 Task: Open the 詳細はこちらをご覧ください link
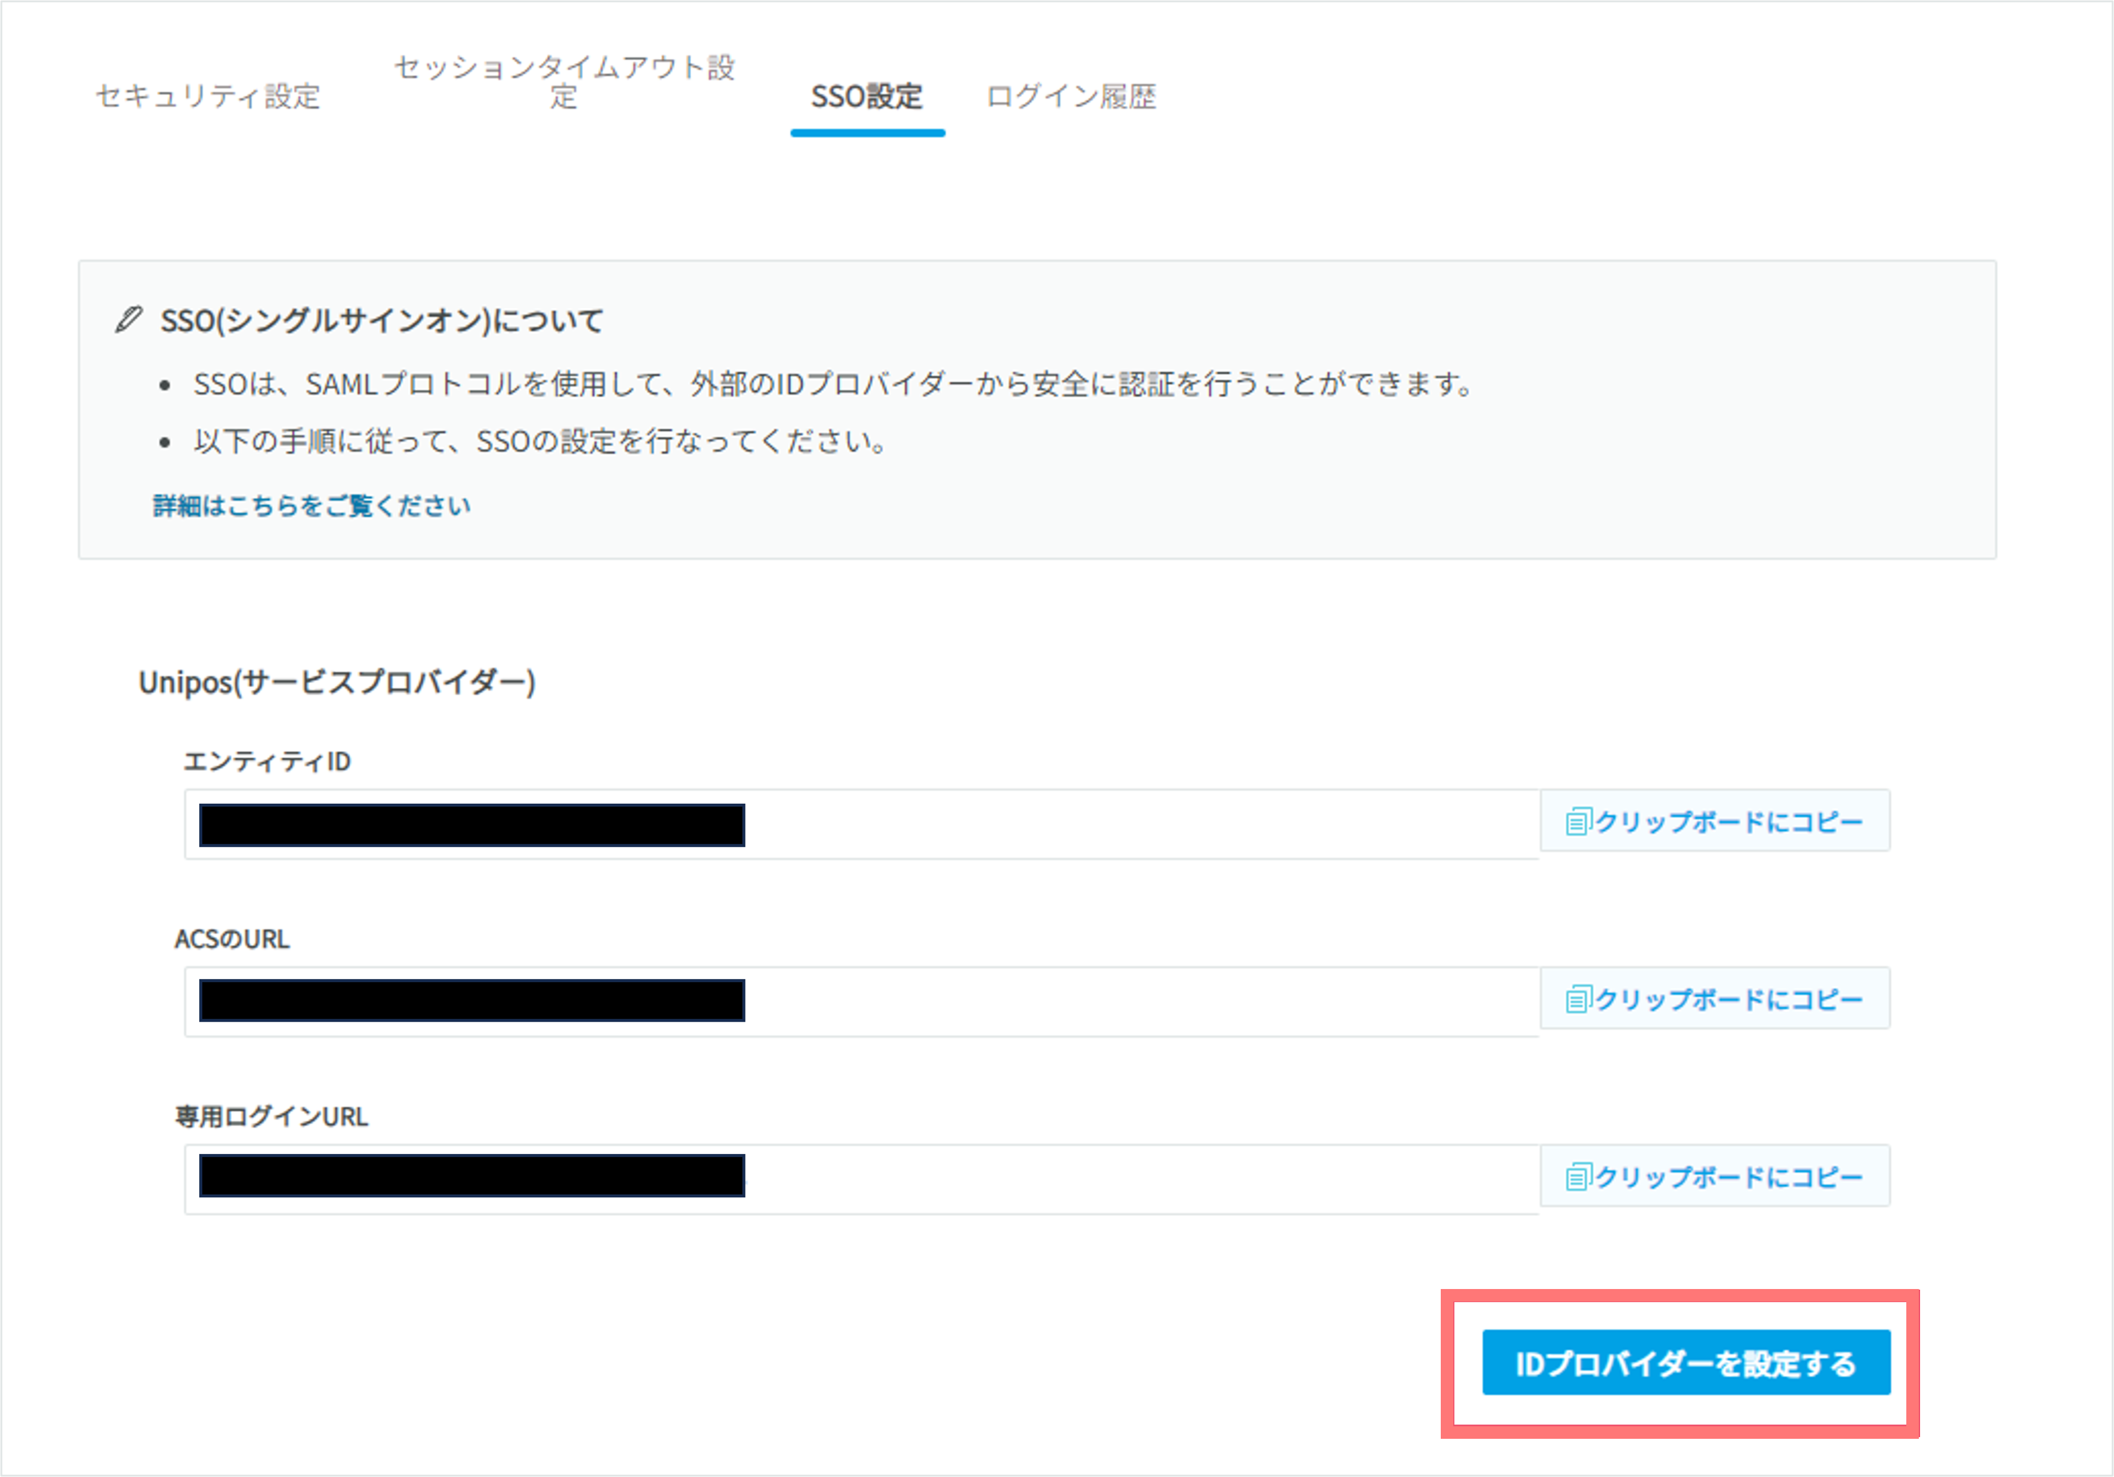[x=311, y=505]
